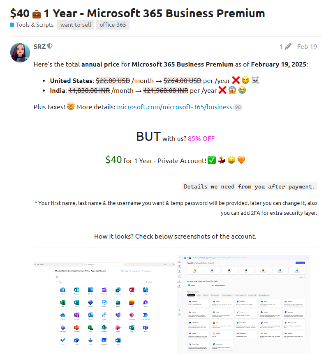Follow the microsoft.com/microsoft-365/business link
Screen dimensions: 333x354
[x=174, y=107]
